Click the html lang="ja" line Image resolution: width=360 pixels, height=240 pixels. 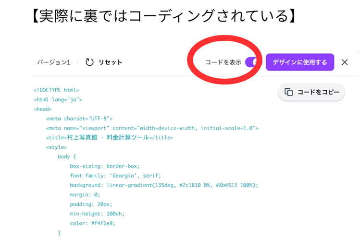point(58,99)
